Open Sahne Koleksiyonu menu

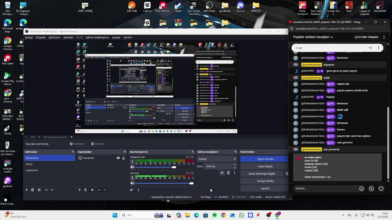tap(97, 37)
